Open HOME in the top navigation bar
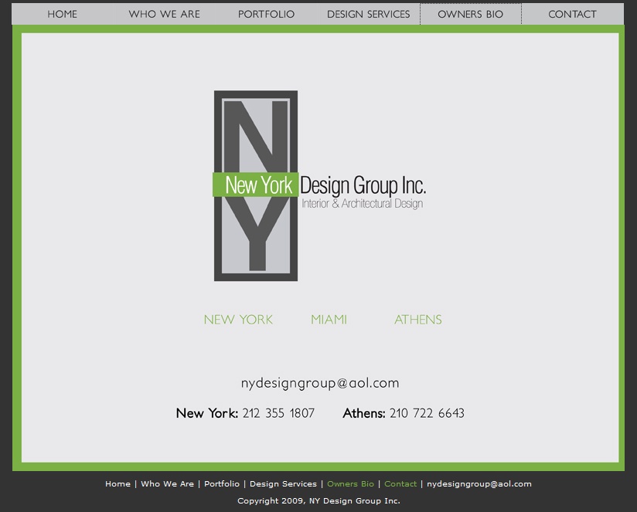637x512 pixels. (62, 14)
